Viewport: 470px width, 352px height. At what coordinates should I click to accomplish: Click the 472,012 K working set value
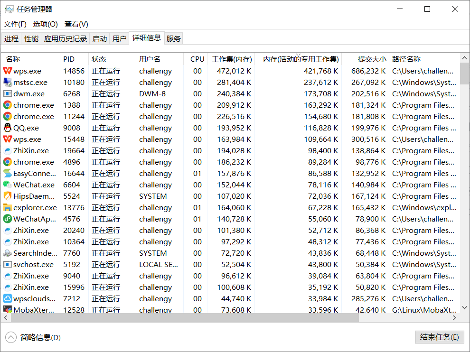234,71
